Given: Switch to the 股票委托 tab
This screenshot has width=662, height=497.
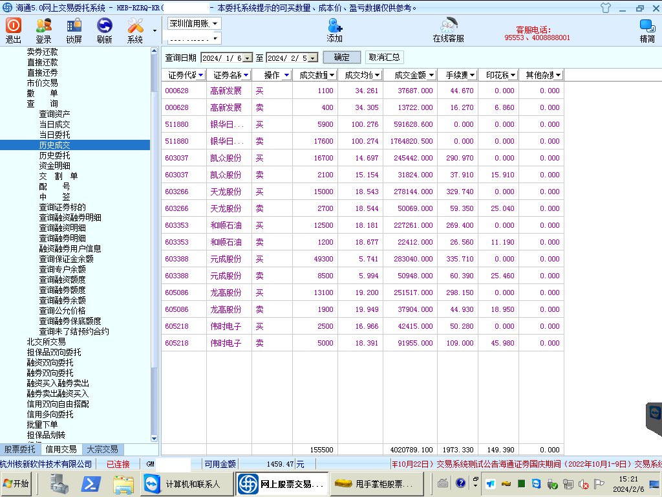Looking at the screenshot, I should coord(20,449).
